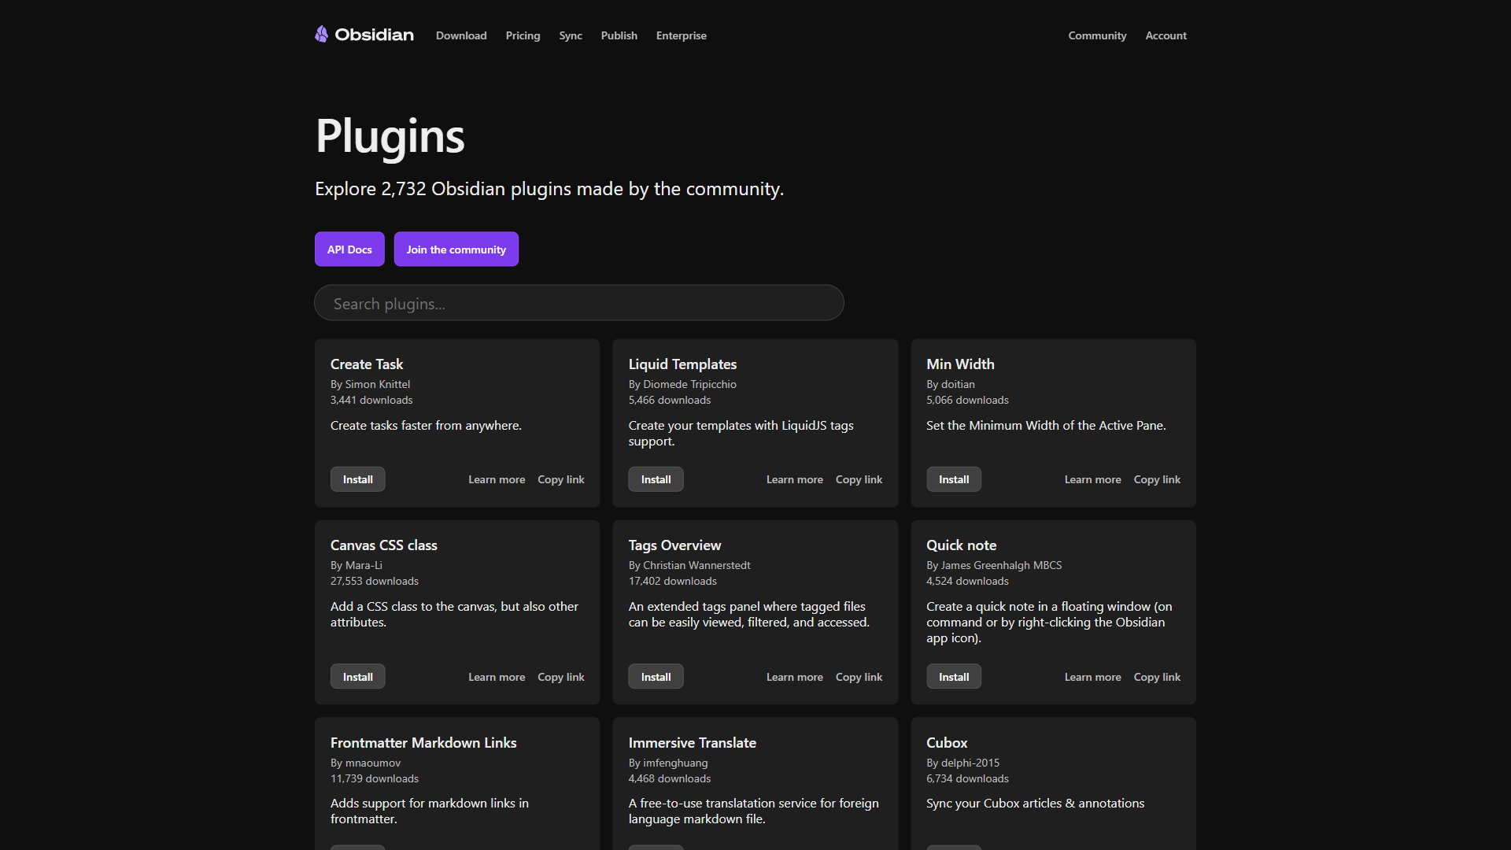Click the '27,553 downloads' count
1511x850 pixels.
point(375,581)
